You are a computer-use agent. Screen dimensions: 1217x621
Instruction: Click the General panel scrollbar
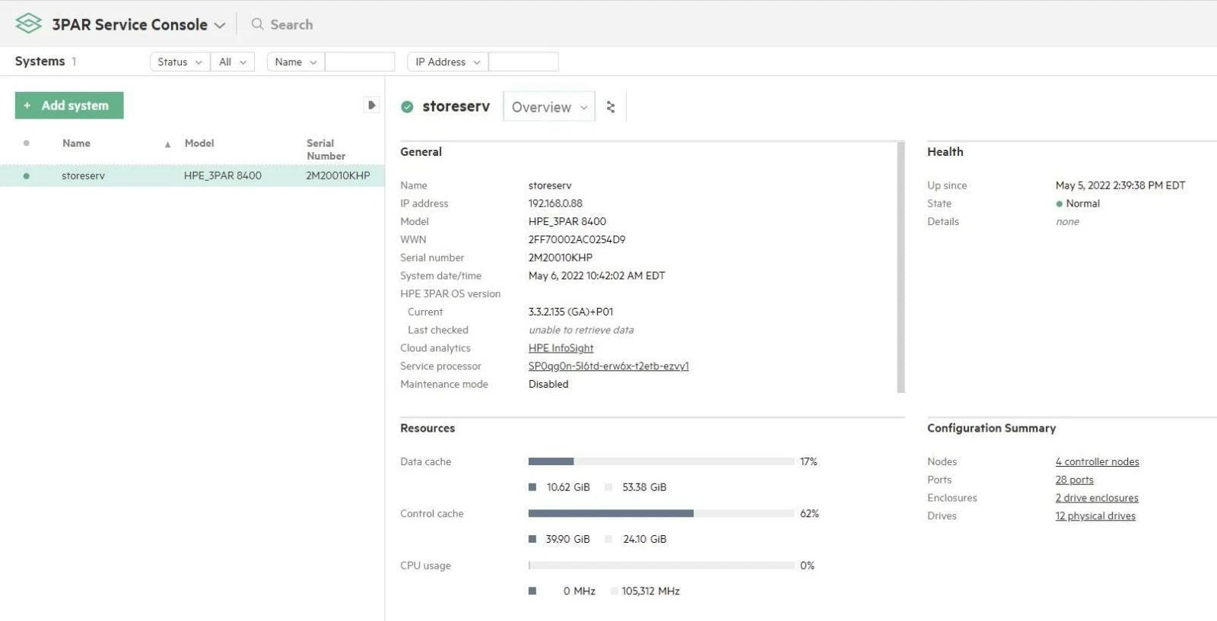pos(901,267)
